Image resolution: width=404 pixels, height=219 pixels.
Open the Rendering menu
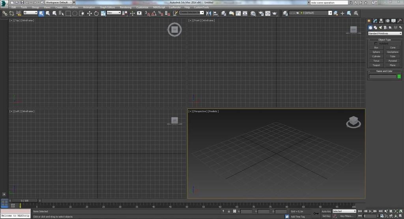point(125,7)
